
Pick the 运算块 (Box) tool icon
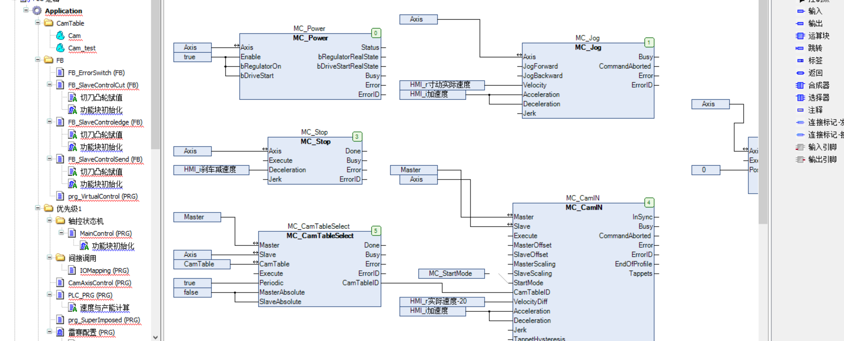point(800,36)
